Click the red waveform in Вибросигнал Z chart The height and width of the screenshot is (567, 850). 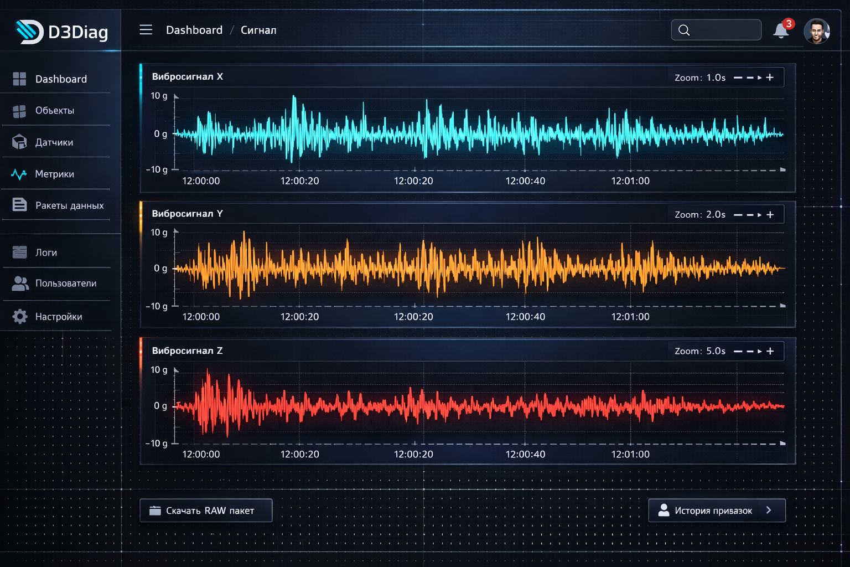pos(479,406)
